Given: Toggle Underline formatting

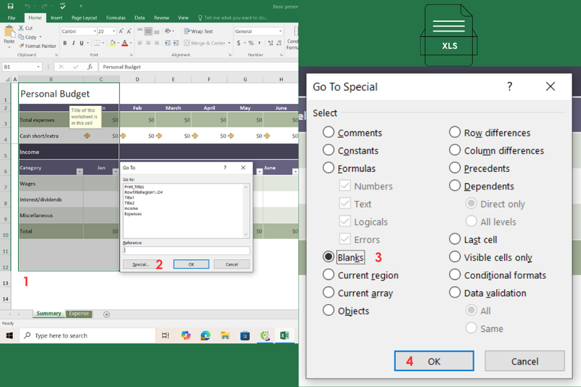Looking at the screenshot, I should click(81, 44).
